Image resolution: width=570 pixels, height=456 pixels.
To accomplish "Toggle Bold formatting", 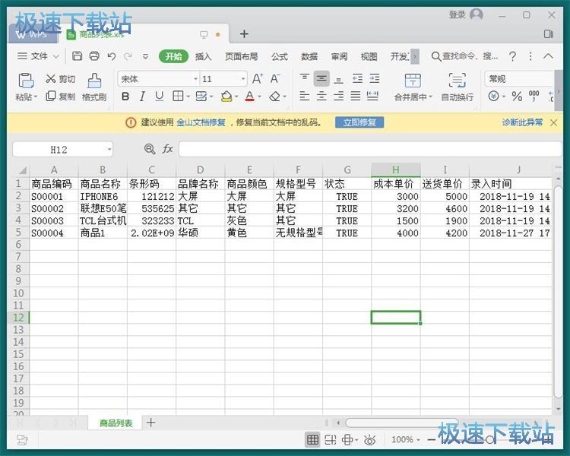I will click(125, 97).
